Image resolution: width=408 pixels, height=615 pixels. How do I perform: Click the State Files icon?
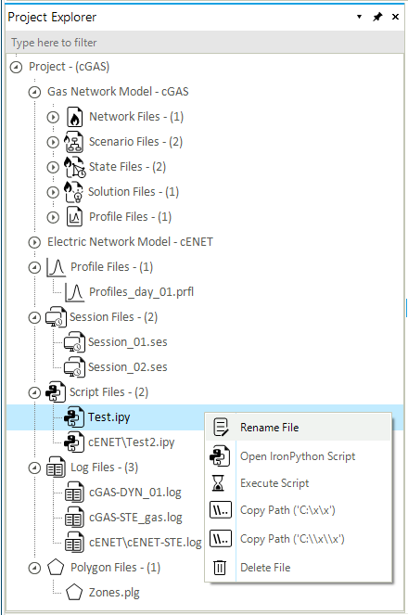[74, 167]
